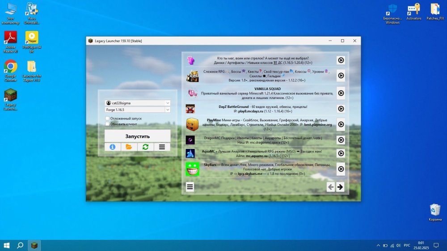Open taskbar clock and date

tap(421, 245)
